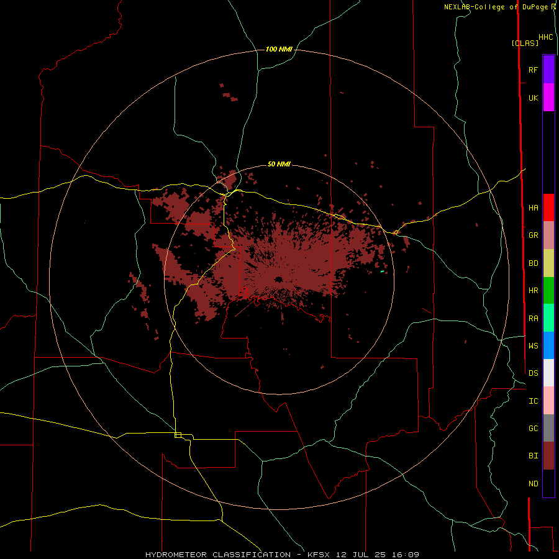Click the UK legend label
The image size is (559, 559).
pos(534,98)
